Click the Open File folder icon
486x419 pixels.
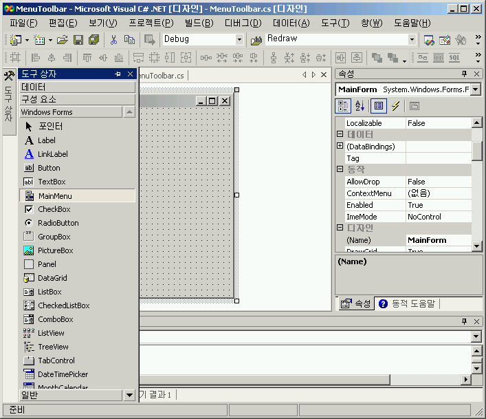pos(63,40)
